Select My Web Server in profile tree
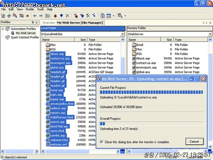 pos(26,33)
